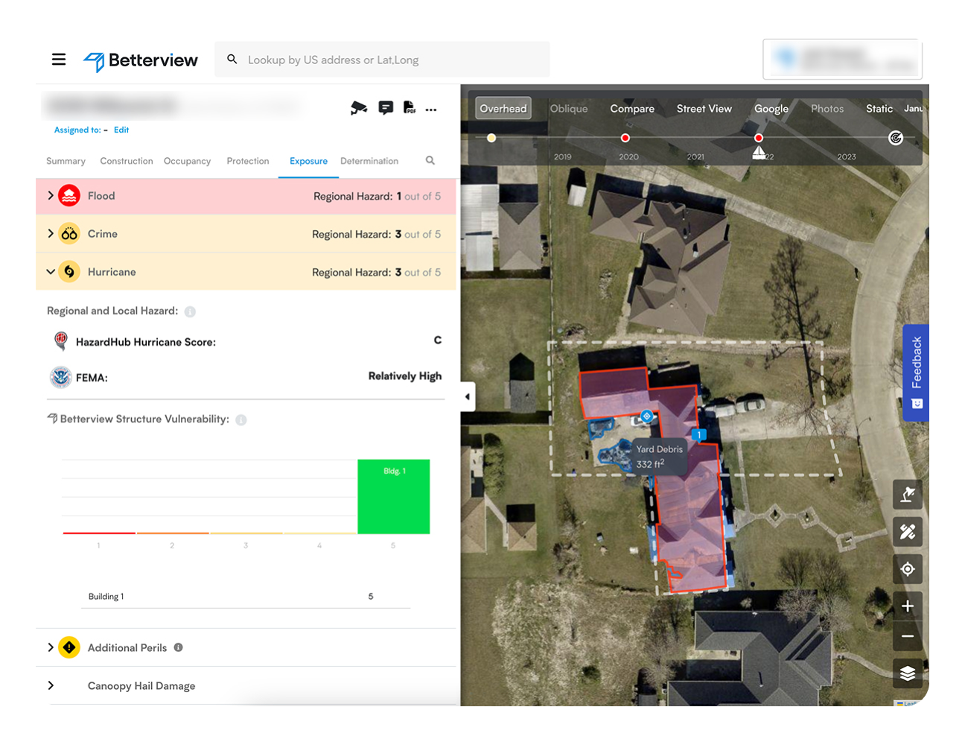
Task: Switch to the Construction tab
Action: pos(126,161)
